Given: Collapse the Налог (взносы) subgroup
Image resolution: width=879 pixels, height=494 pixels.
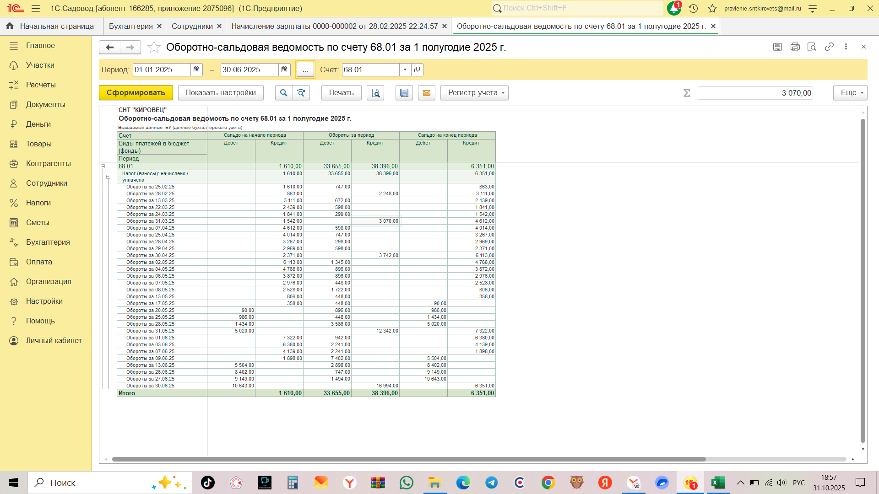Looking at the screenshot, I should click(x=109, y=177).
